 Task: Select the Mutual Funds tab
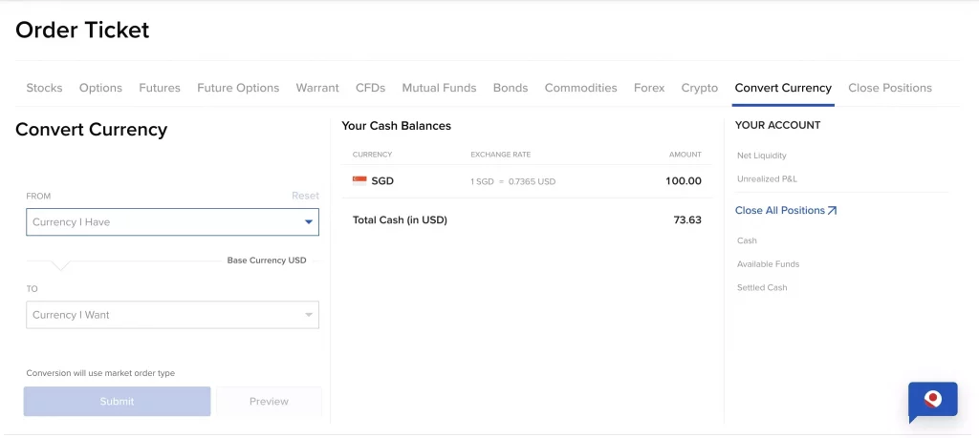[x=439, y=88]
